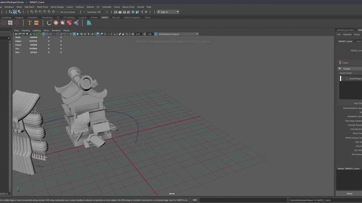Click the red dotted-grid MASH shelf icon
The height and width of the screenshot is (203, 362).
click(18, 23)
